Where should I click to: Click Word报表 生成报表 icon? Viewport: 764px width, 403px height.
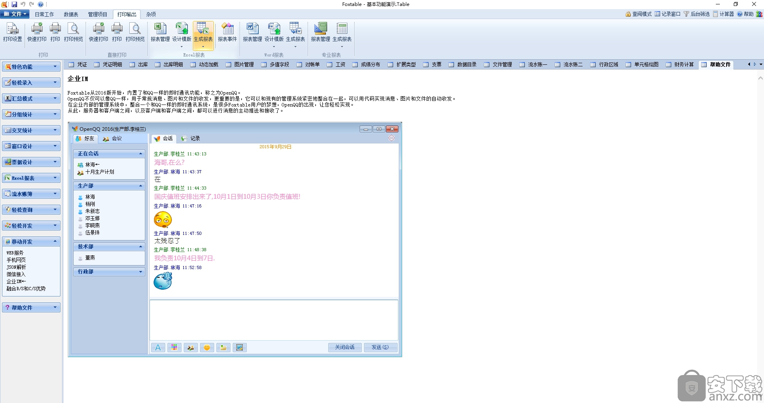296,34
